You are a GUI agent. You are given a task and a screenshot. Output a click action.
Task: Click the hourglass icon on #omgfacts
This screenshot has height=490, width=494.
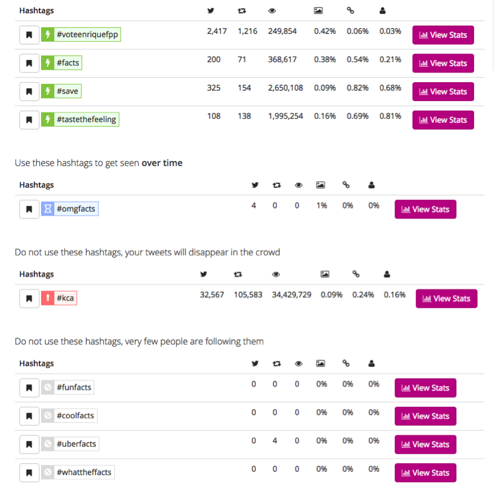[47, 208]
